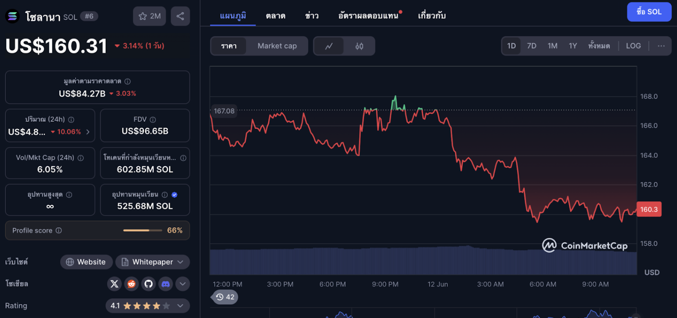This screenshot has width=677, height=318.
Task: Click the share icon button
Action: click(x=180, y=16)
